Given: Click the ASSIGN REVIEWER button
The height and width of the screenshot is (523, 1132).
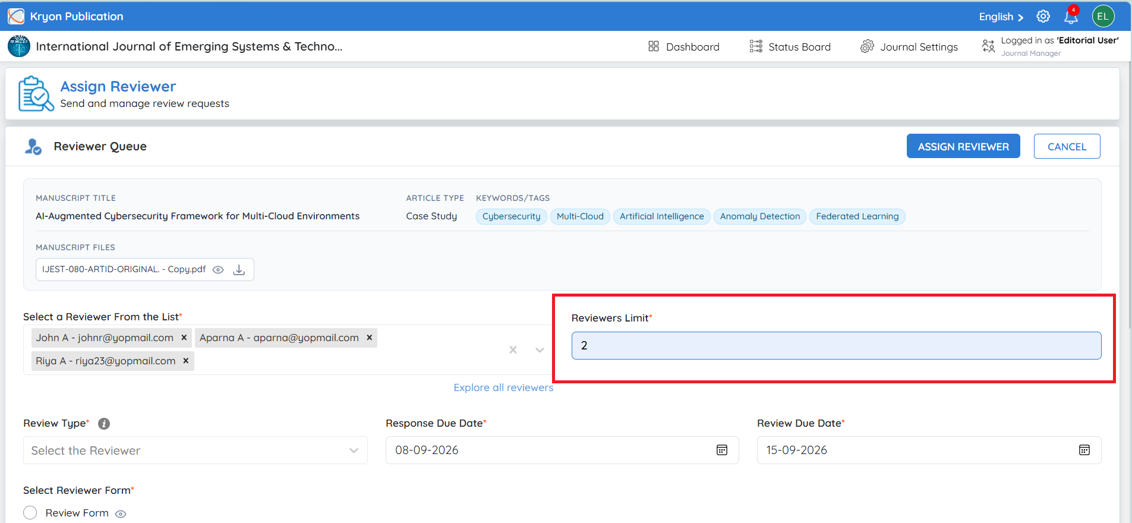Looking at the screenshot, I should point(963,146).
